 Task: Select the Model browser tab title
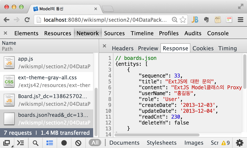(x=51, y=9)
